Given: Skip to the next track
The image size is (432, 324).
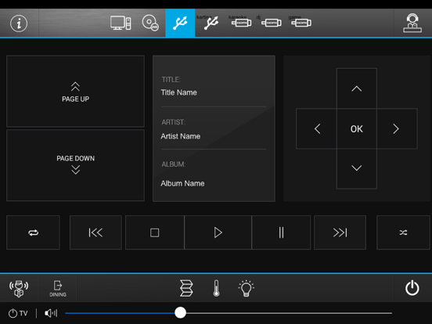Looking at the screenshot, I should coord(340,232).
